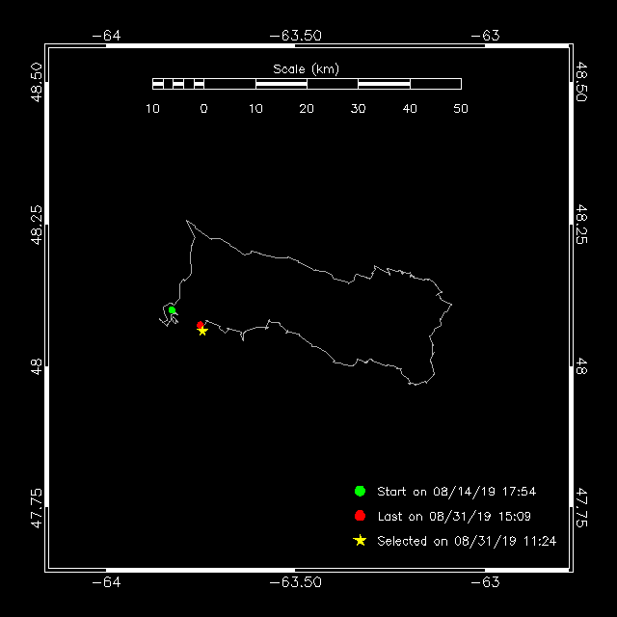Click the green circle in the legend
617x617 pixels.
tap(360, 491)
